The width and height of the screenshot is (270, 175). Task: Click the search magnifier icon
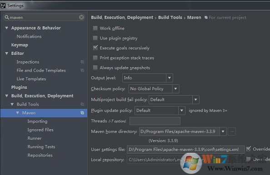[7, 17]
